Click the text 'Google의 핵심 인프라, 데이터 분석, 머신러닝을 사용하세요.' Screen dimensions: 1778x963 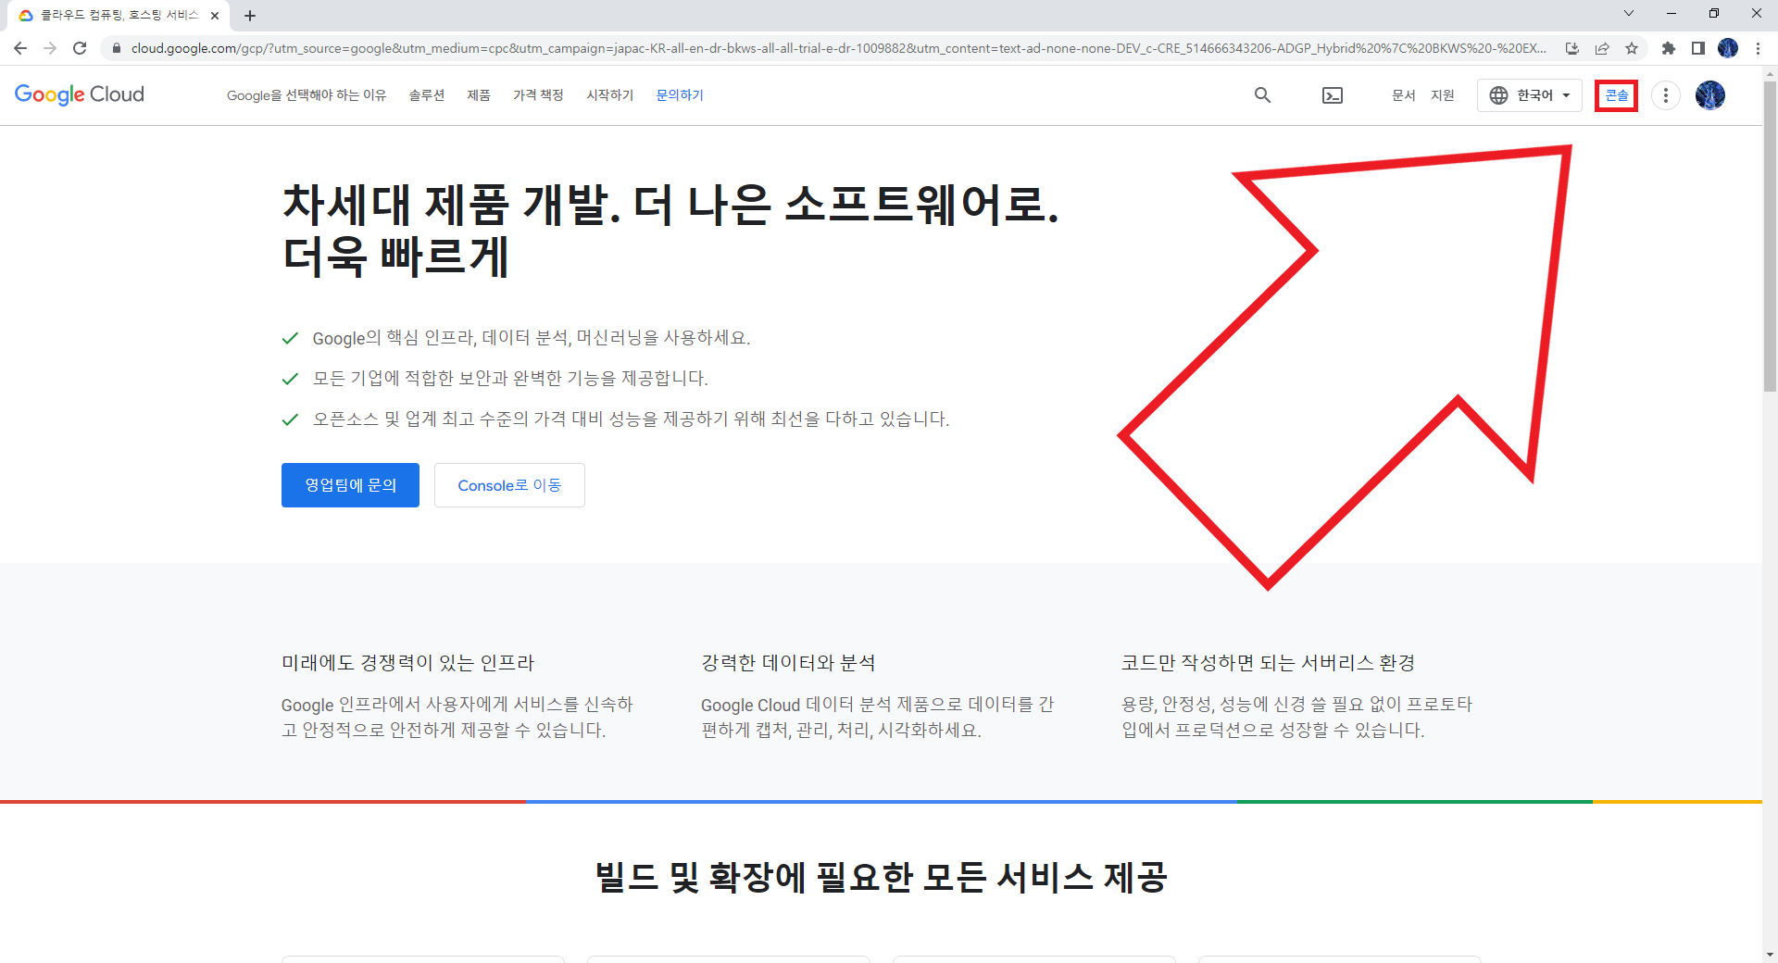tap(532, 338)
